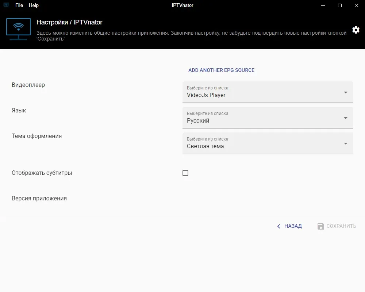
Task: Maximize the IPTVnator window
Action: coord(339,5)
